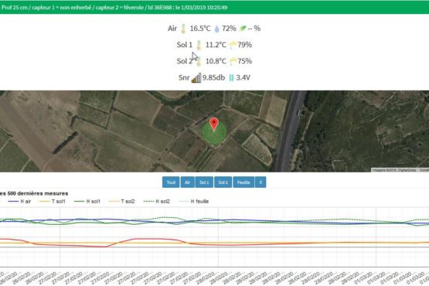Select the red location pin on map

coord(214,124)
